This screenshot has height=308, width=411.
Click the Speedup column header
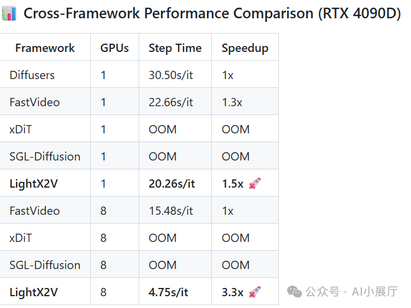pos(245,48)
